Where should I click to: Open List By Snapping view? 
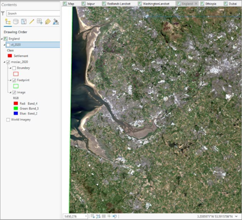click(x=40, y=22)
